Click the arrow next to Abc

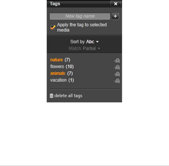[x=97, y=42]
